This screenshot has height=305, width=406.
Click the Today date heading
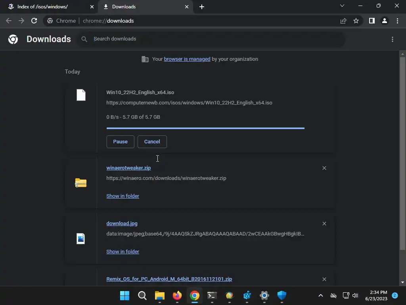(x=73, y=71)
